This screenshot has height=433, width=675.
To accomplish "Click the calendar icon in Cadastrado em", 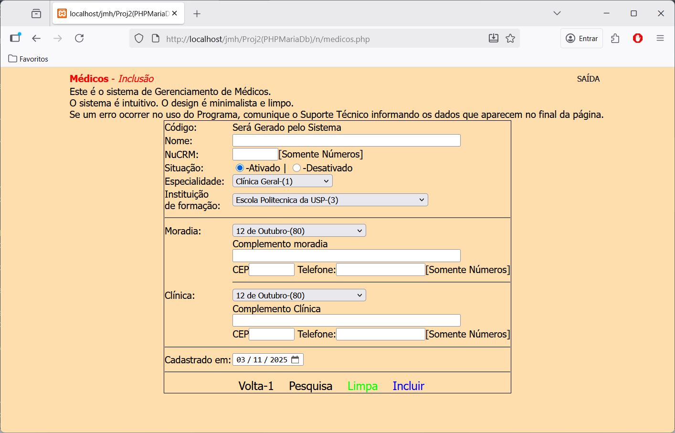I will click(295, 359).
